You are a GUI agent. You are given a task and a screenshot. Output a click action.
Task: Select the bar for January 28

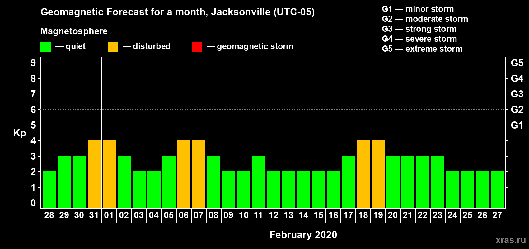click(x=49, y=190)
